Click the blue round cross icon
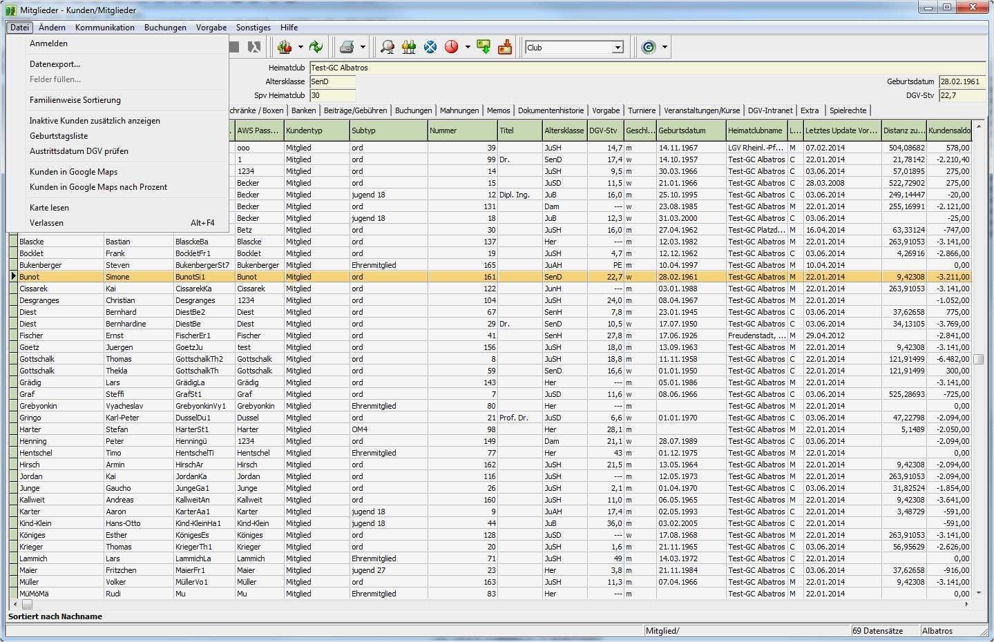994x642 pixels. click(x=430, y=47)
